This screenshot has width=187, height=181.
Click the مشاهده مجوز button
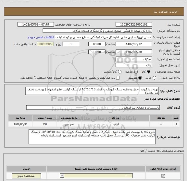[26, 176]
